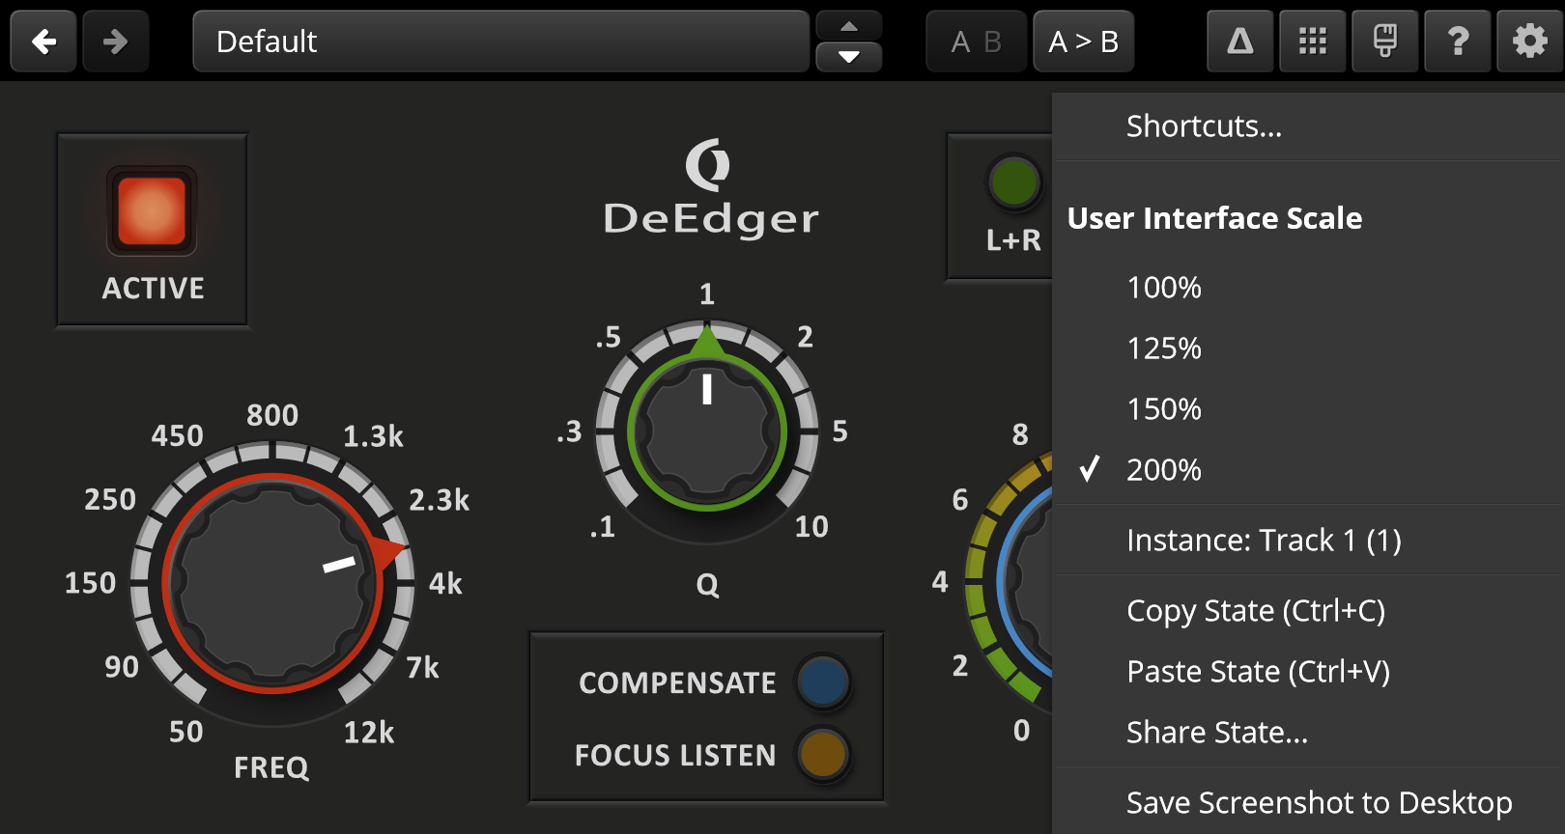Open the Default preset name field

click(x=500, y=42)
